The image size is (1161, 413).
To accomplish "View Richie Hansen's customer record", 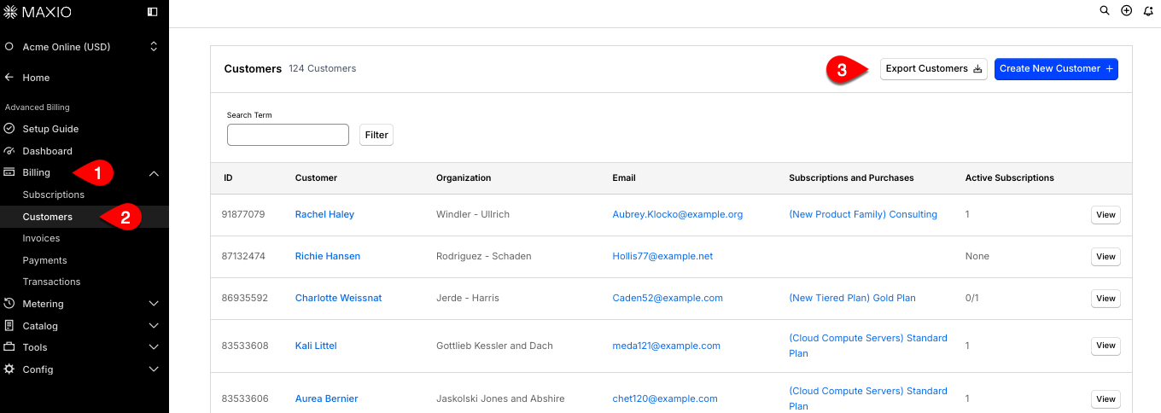I will (1106, 257).
